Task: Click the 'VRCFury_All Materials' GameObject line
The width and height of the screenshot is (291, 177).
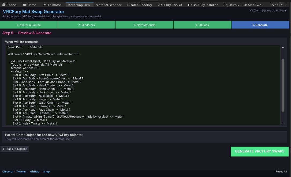Action: click(x=43, y=61)
